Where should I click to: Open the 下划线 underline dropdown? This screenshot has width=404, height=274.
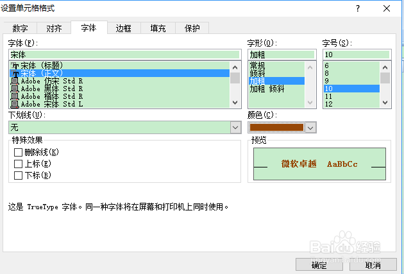[235, 128]
